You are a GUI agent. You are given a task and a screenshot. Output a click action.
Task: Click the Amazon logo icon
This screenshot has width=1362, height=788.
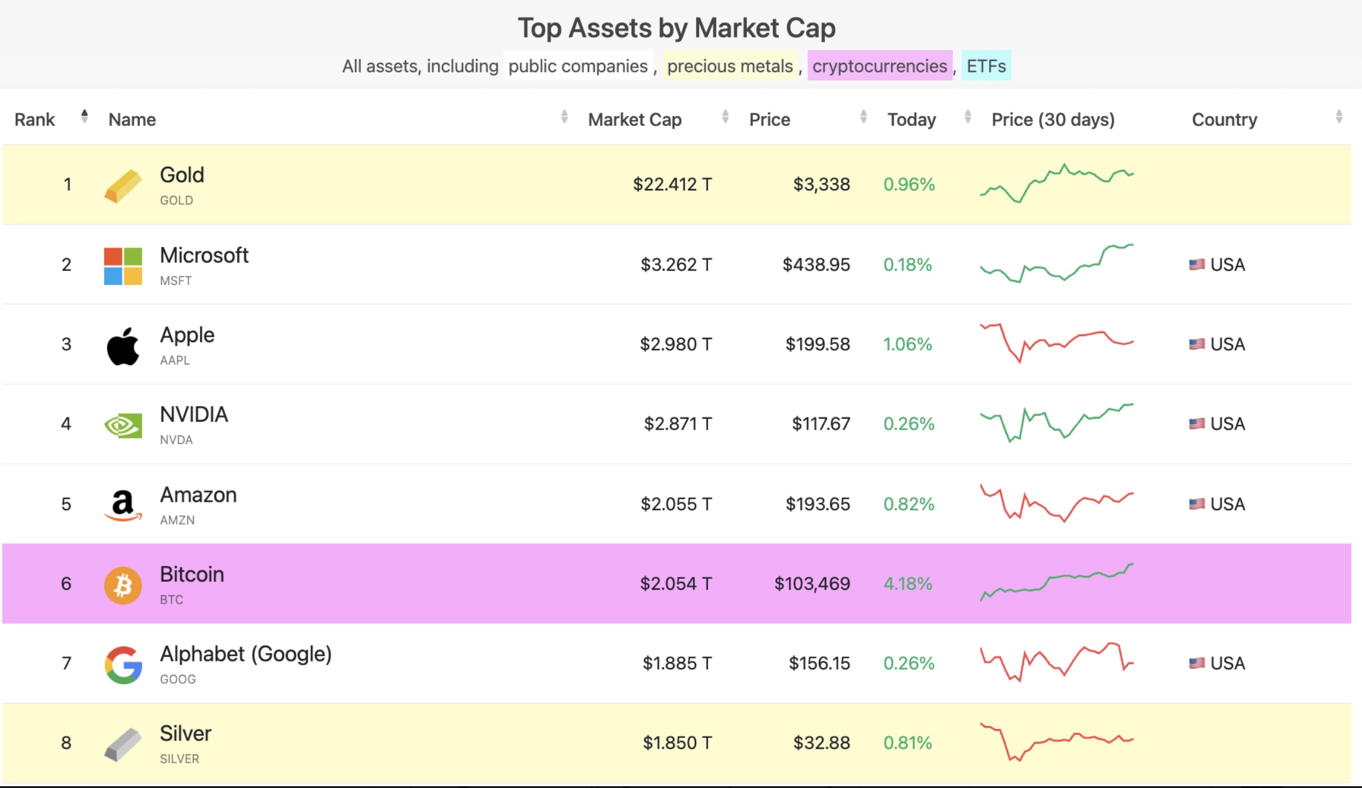123,505
